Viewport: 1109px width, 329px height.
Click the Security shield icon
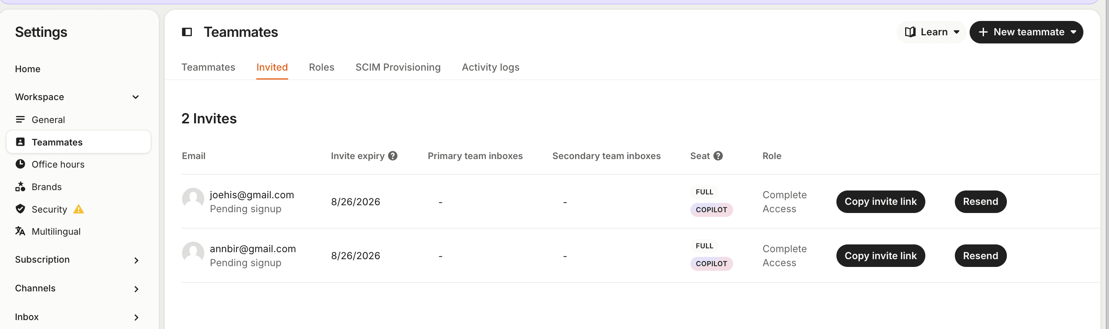coord(20,209)
